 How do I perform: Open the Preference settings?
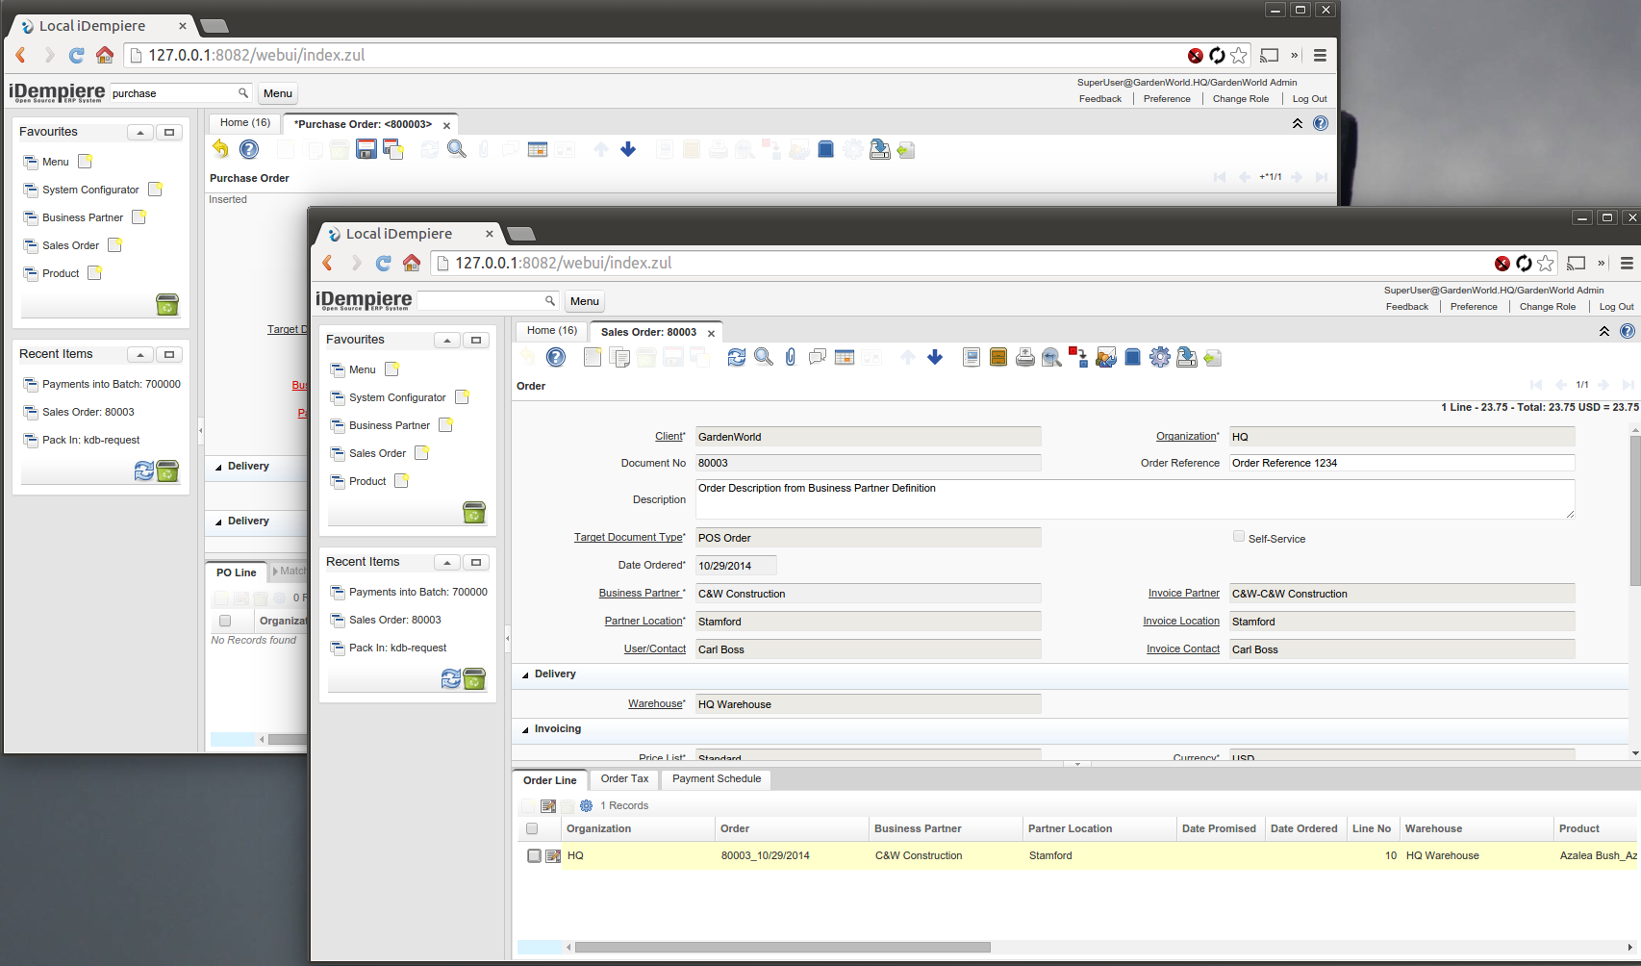coord(1473,306)
